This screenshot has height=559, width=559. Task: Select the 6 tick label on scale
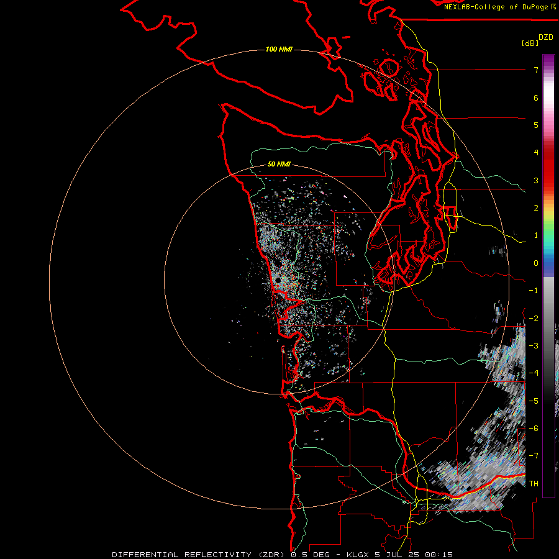tap(536, 98)
